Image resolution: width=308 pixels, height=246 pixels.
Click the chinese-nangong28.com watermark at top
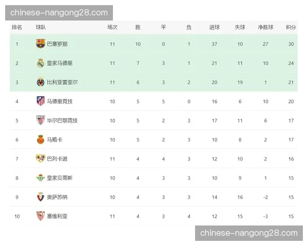[x=59, y=12]
